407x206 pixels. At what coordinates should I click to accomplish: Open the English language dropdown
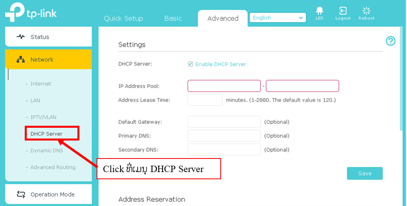(x=278, y=18)
